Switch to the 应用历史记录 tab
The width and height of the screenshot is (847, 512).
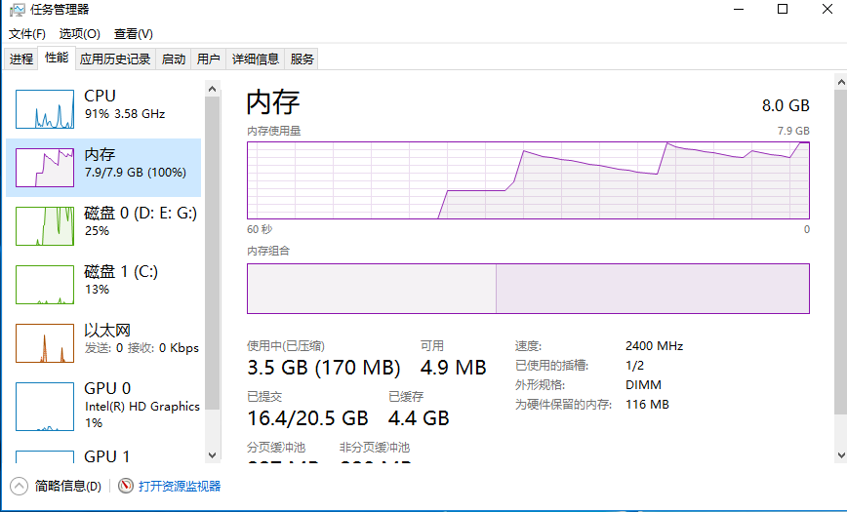pyautogui.click(x=115, y=59)
